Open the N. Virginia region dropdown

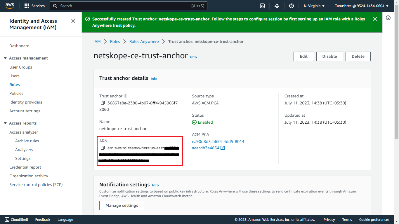tap(314, 6)
